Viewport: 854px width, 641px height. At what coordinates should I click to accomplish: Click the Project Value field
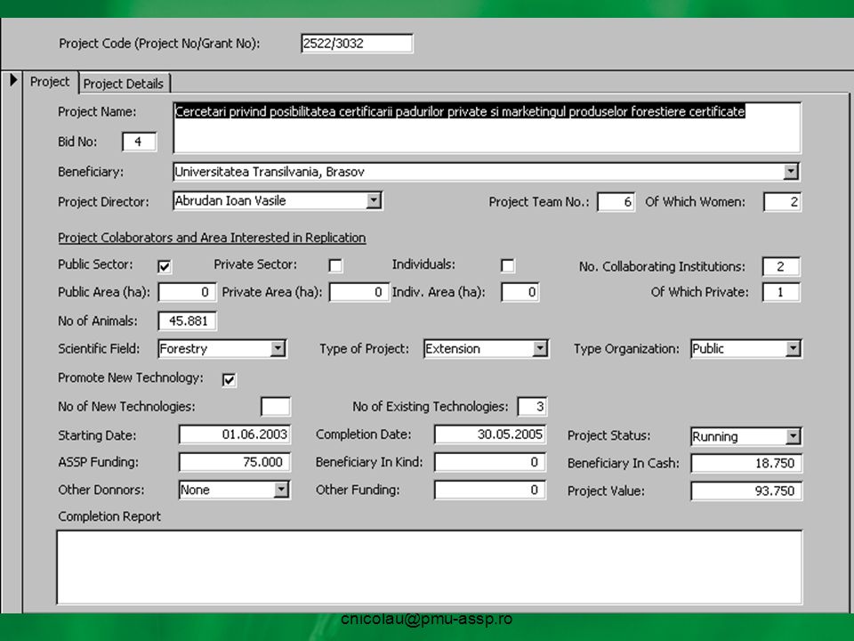coord(746,491)
